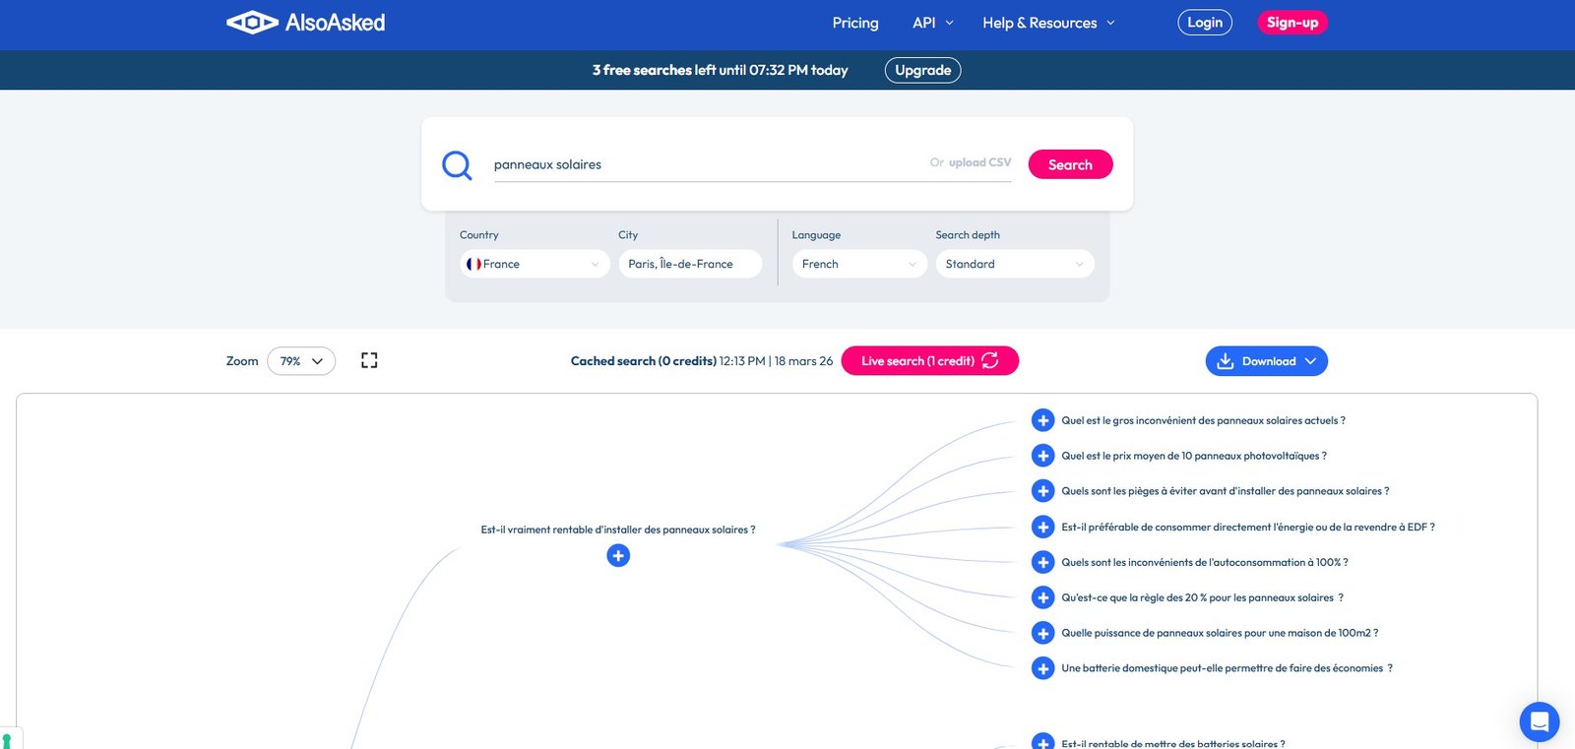Viewport: 1575px width, 749px height.
Task: Click the Upgrade button
Action: pyautogui.click(x=923, y=70)
